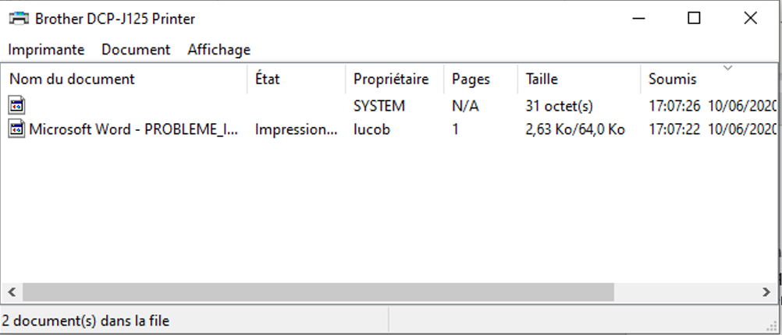Click submitted time 17:07:22
This screenshot has width=782, height=335.
point(674,129)
